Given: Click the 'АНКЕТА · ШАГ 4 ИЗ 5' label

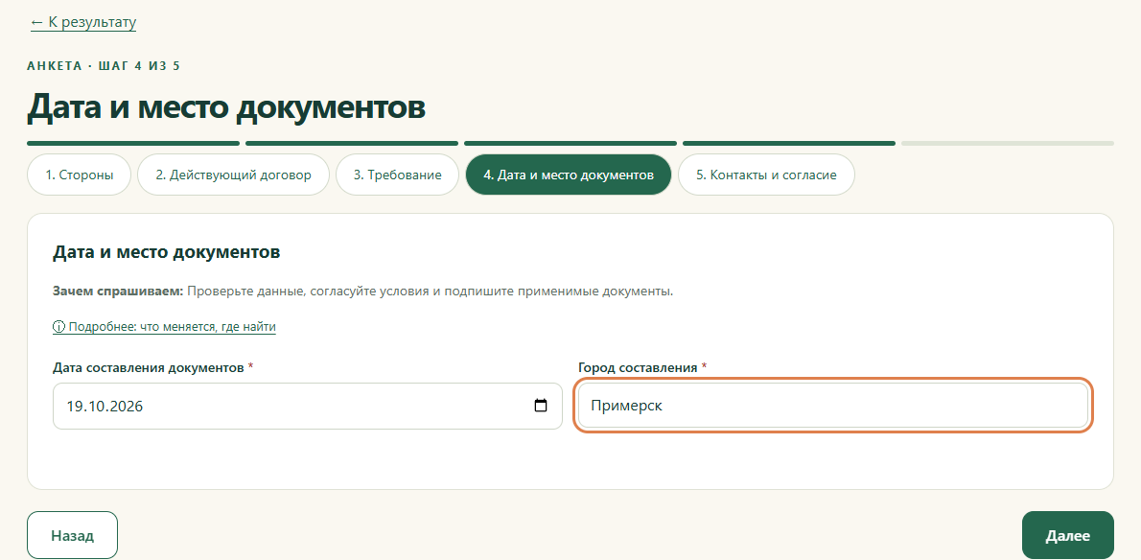Looking at the screenshot, I should (104, 66).
